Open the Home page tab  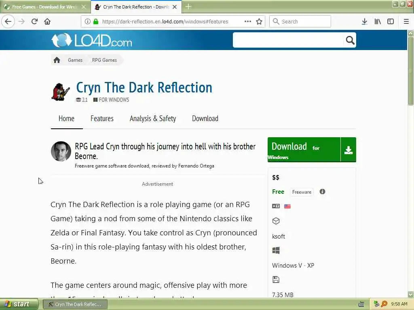click(x=67, y=119)
